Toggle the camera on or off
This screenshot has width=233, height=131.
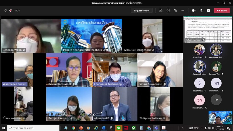point(194,11)
